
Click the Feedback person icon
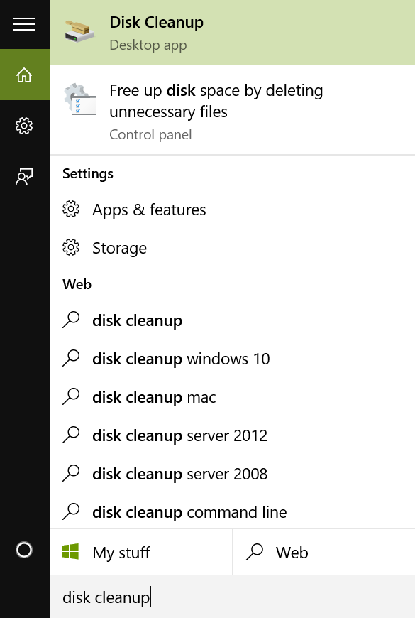[x=24, y=177]
